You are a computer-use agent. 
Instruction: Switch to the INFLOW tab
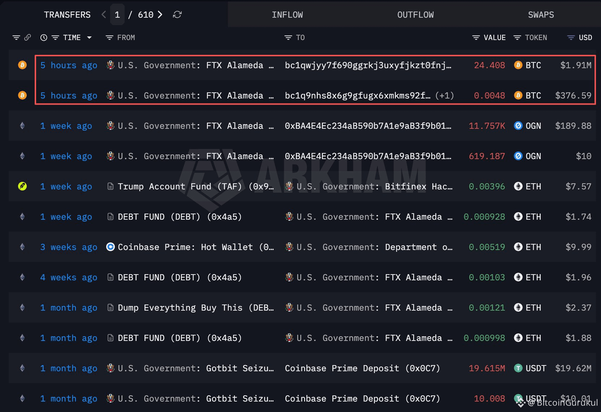pos(287,15)
